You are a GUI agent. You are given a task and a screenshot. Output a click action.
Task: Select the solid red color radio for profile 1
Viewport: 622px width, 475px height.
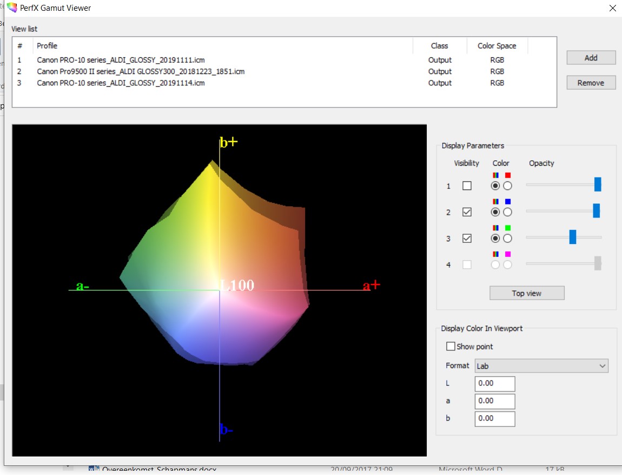point(507,186)
